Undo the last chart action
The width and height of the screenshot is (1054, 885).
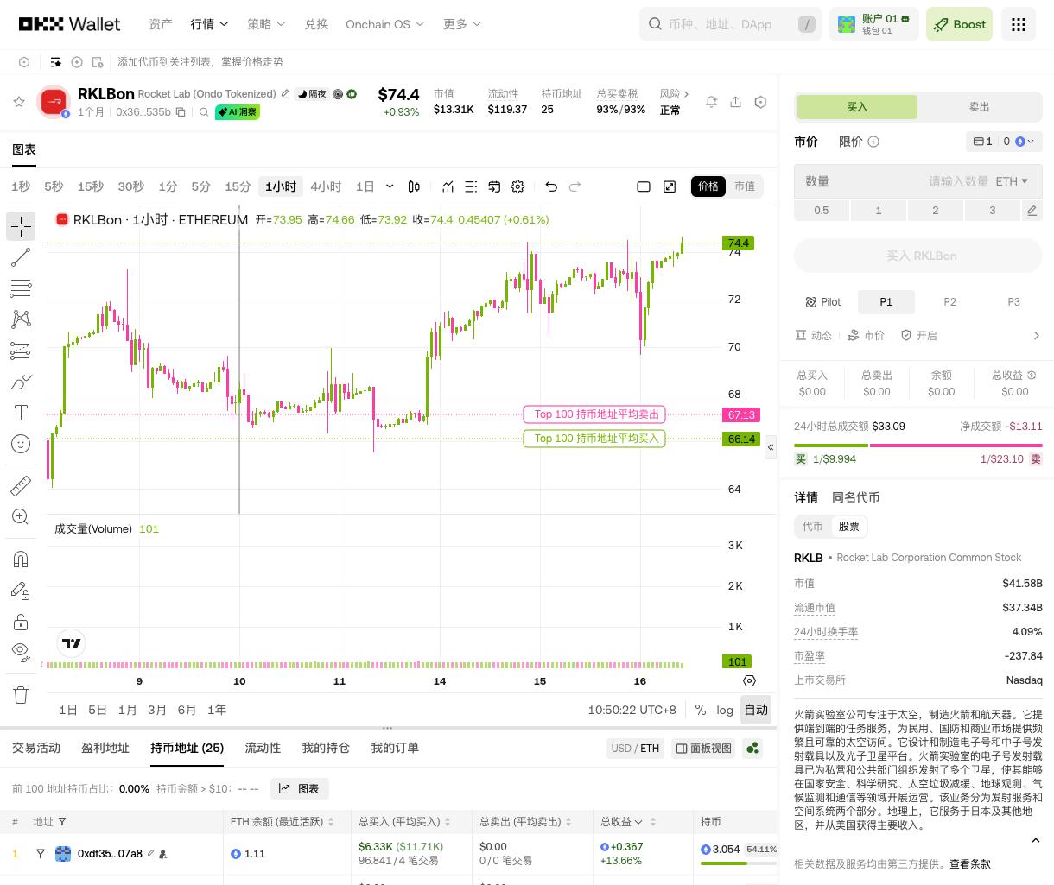tap(553, 186)
